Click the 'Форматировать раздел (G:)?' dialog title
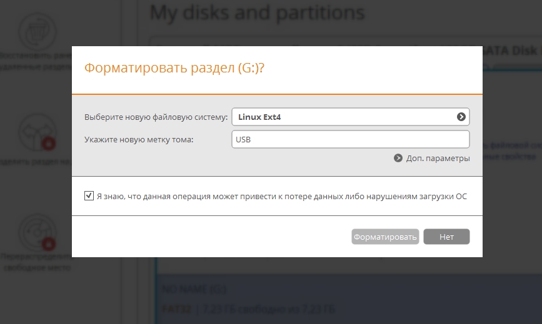The image size is (542, 324). [174, 68]
